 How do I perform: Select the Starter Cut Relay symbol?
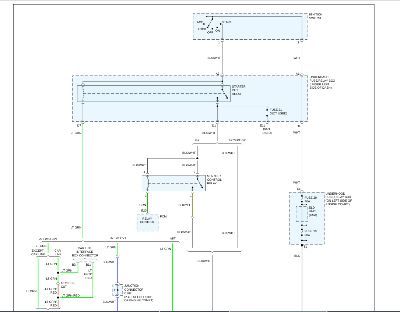(153, 93)
